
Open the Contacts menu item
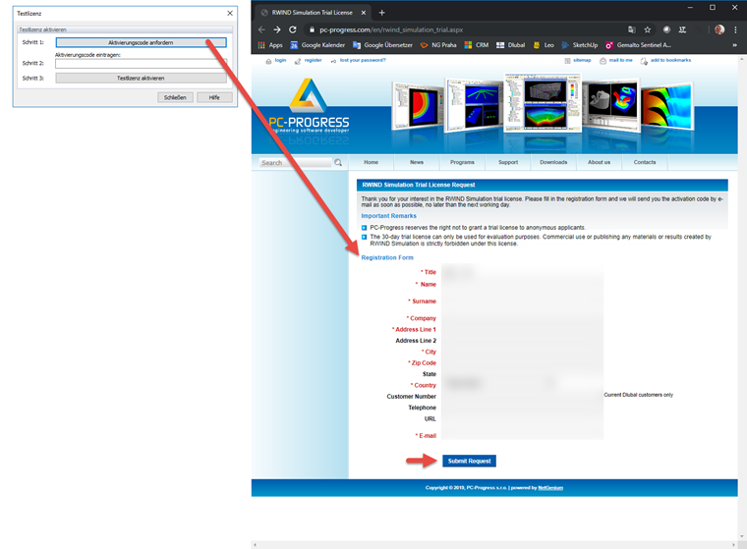click(x=645, y=162)
